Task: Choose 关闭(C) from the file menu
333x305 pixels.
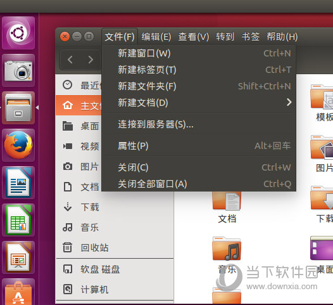Action: tap(199, 167)
